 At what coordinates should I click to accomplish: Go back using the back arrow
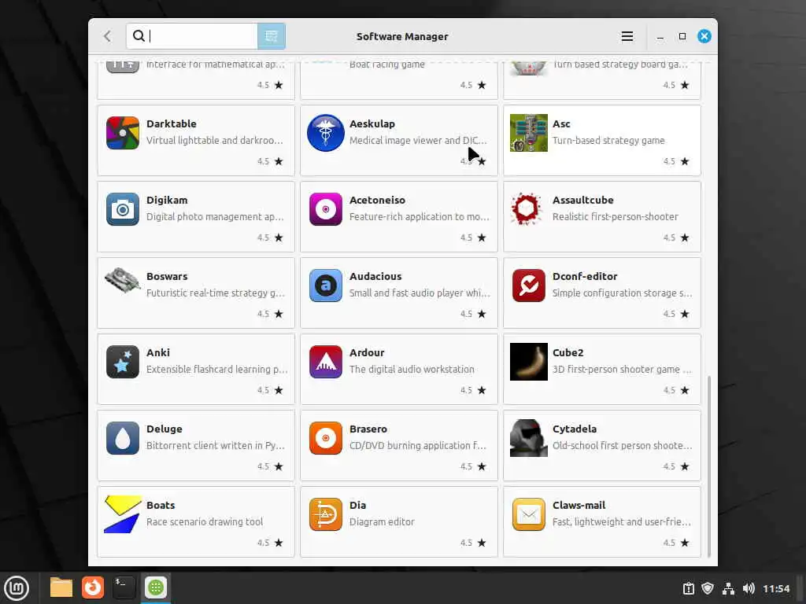[x=107, y=36]
